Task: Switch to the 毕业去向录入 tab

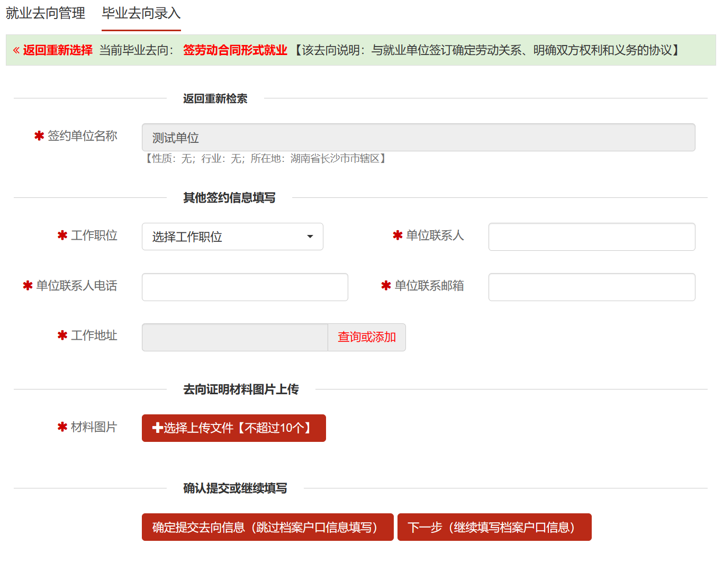Action: click(141, 13)
